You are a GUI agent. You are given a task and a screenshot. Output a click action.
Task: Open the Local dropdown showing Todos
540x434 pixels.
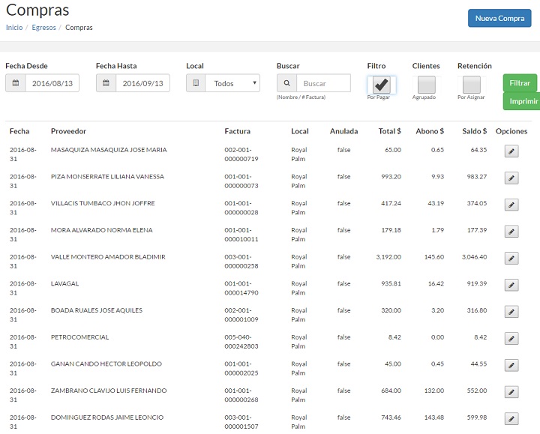tap(232, 83)
